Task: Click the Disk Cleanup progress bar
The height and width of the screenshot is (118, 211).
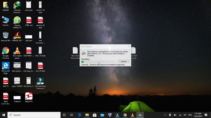Action: point(99,62)
